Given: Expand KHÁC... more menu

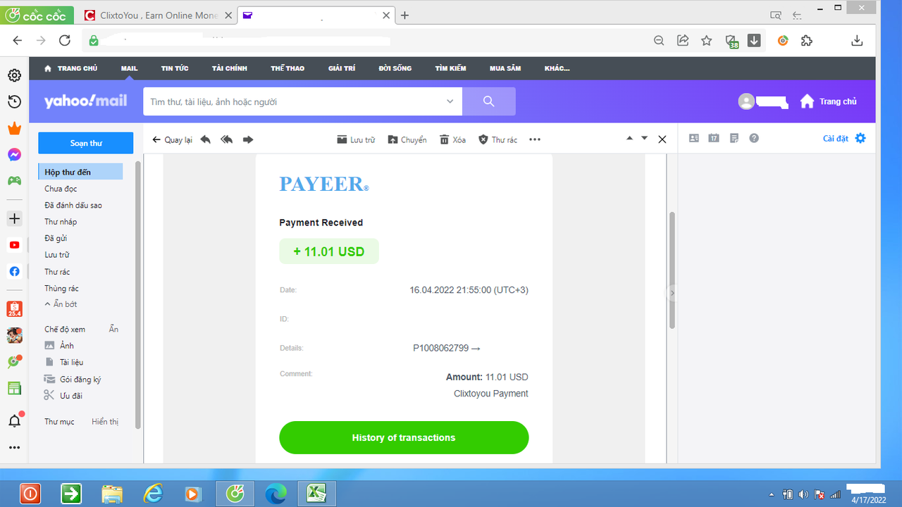Looking at the screenshot, I should 557,68.
